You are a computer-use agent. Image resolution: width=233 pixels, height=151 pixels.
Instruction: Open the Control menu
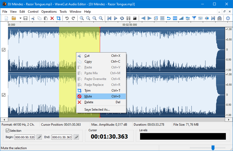(x=33, y=12)
